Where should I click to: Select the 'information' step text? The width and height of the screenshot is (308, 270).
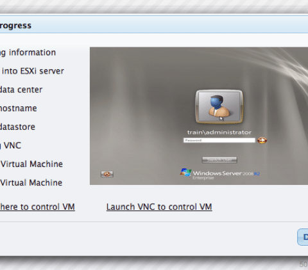click(32, 52)
